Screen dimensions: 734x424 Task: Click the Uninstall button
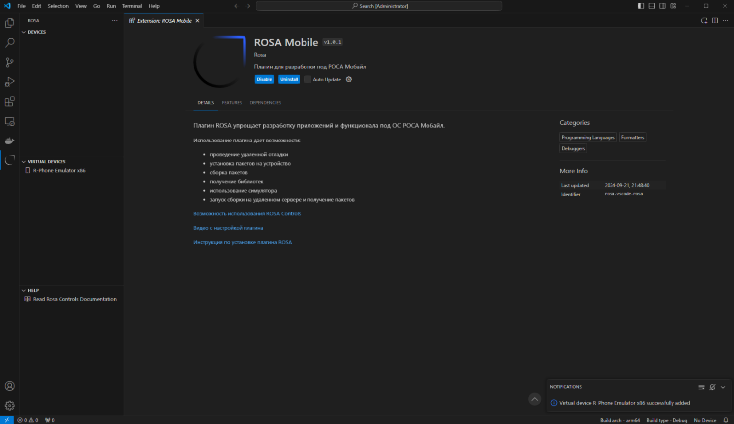pos(289,79)
